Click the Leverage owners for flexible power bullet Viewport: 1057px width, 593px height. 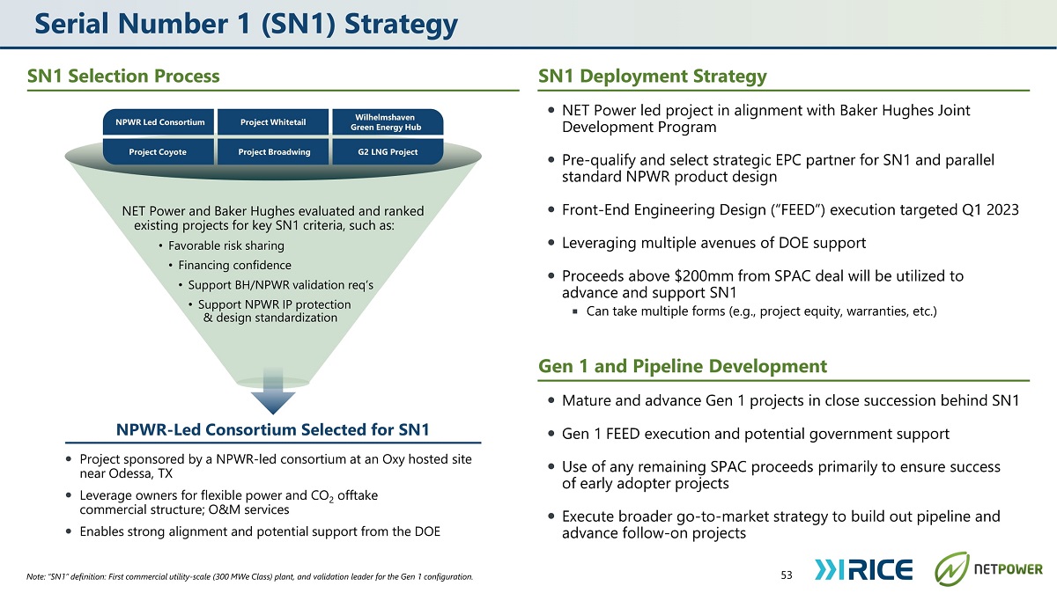click(221, 502)
